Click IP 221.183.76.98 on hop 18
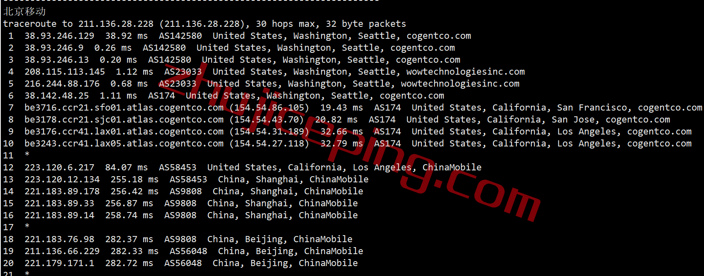704x276 pixels. pos(60,239)
